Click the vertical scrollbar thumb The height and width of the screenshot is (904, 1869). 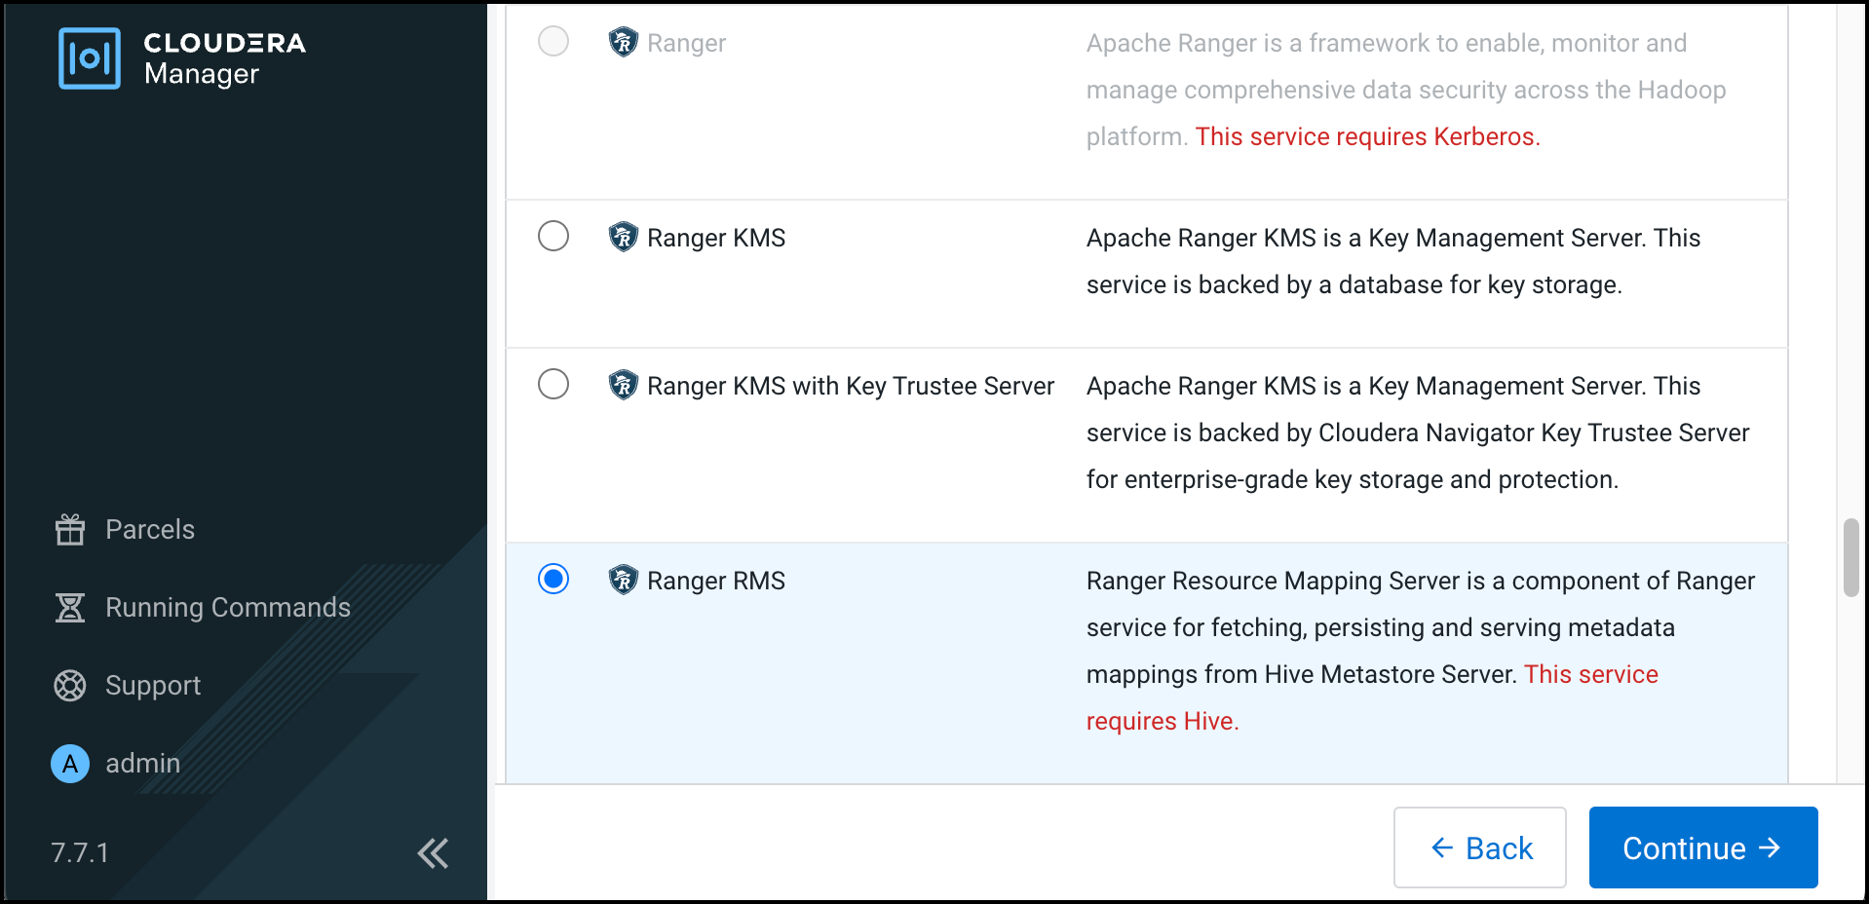point(1850,557)
